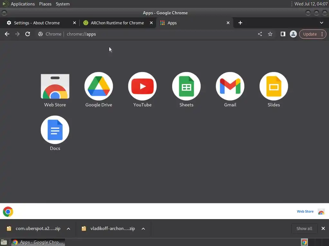329x246 pixels.
Task: Expand the tab search dropdown arrow
Action: click(x=321, y=23)
